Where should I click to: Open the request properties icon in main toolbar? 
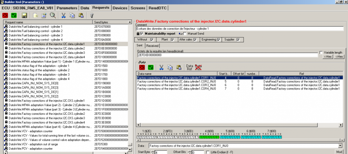coord(44,15)
